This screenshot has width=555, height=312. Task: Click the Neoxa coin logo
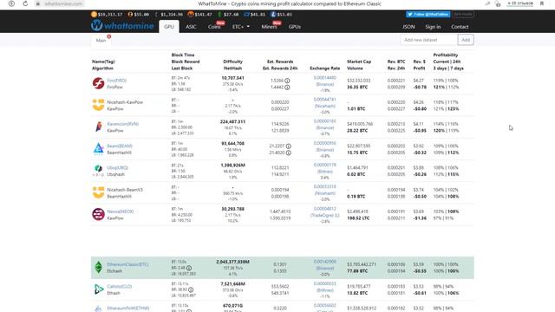tap(98, 214)
